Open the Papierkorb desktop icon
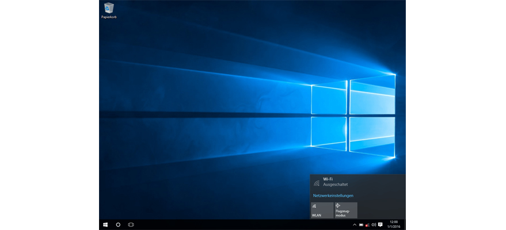The height and width of the screenshot is (230, 506). pyautogui.click(x=109, y=8)
